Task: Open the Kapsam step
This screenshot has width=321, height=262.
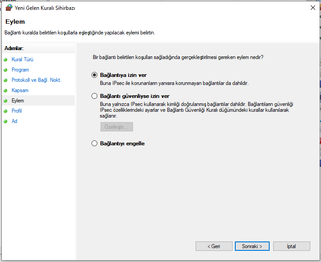Action: (20, 90)
